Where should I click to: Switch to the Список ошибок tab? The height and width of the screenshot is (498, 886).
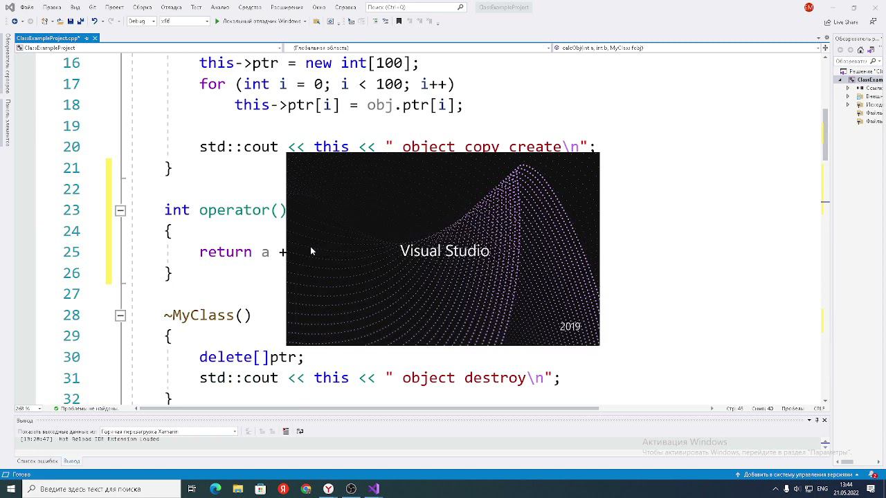[x=37, y=461]
